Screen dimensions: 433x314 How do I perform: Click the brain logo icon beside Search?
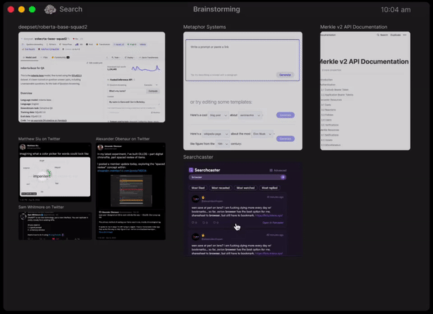pyautogui.click(x=50, y=9)
